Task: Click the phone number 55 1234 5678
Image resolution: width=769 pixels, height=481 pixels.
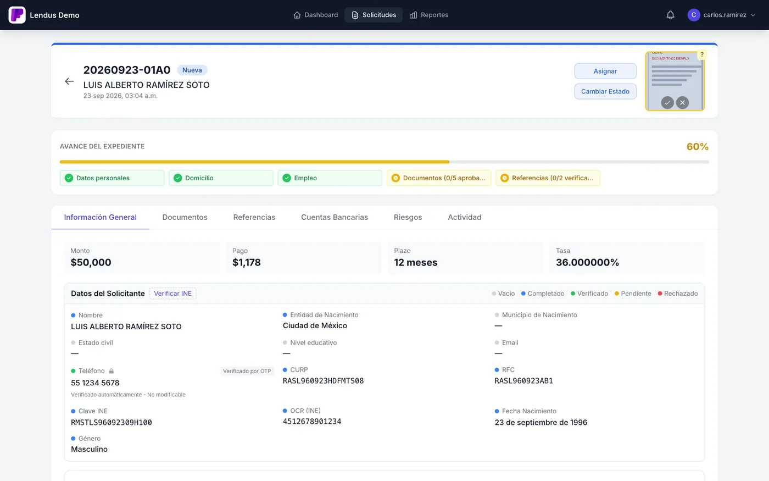Action: (95, 383)
